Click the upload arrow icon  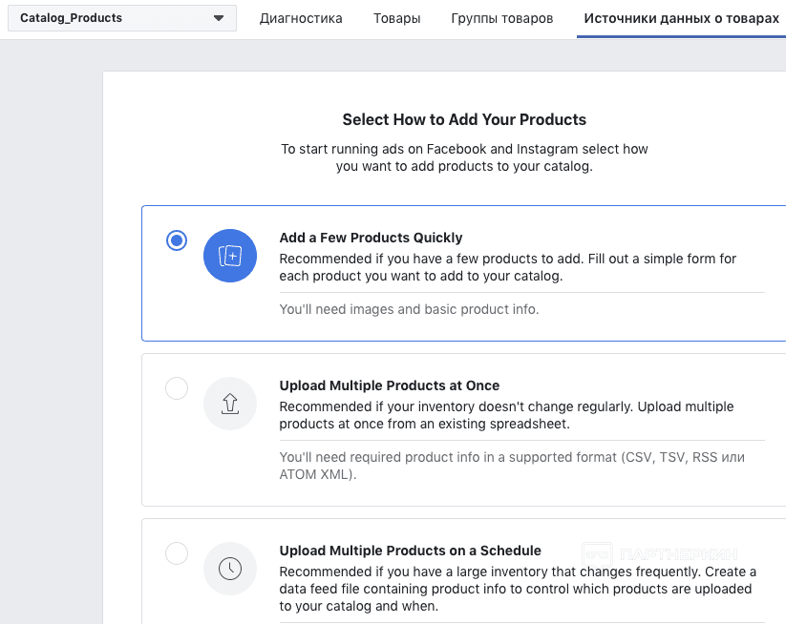230,404
